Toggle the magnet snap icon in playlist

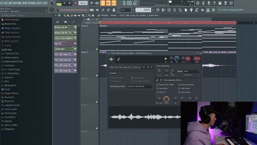click(59, 15)
